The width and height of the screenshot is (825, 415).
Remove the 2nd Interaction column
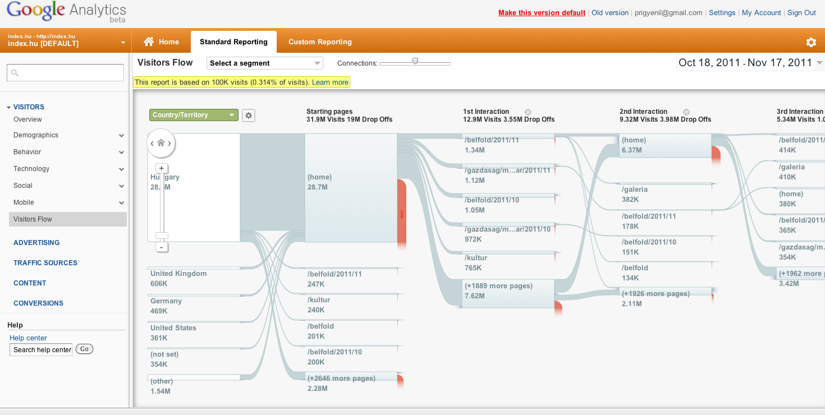click(x=686, y=112)
